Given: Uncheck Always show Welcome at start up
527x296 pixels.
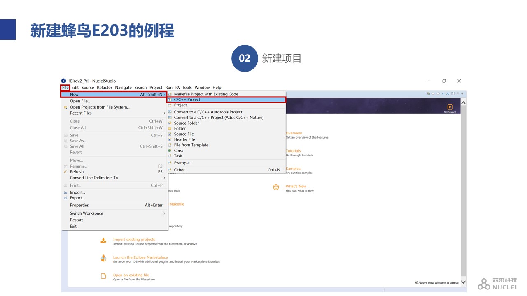Looking at the screenshot, I should tap(417, 282).
